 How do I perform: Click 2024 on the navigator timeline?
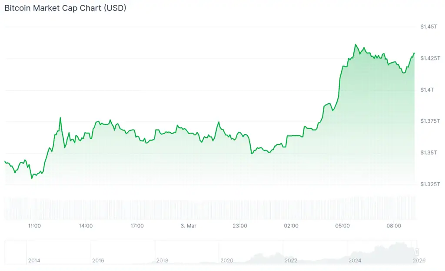click(355, 261)
